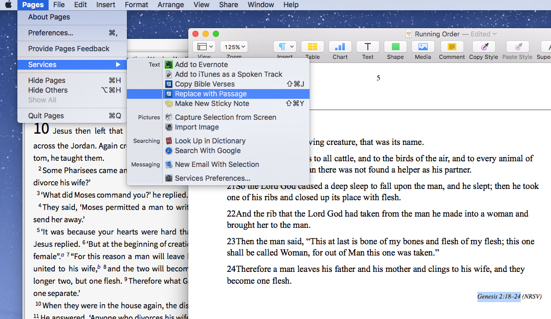Open the Insert menu in menu bar
The image size is (551, 319).
tap(106, 5)
